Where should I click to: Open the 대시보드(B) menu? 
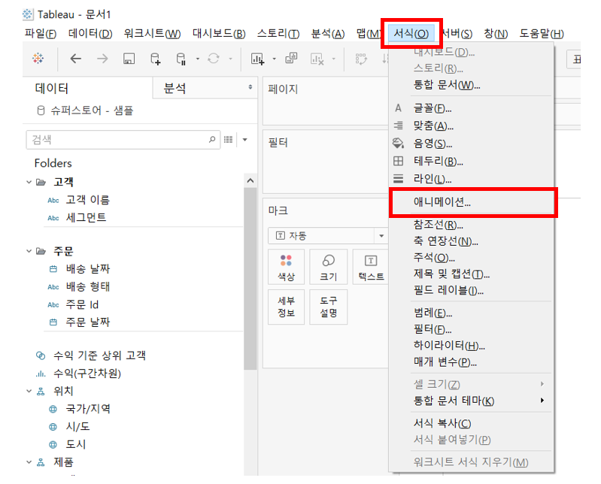coord(219,34)
